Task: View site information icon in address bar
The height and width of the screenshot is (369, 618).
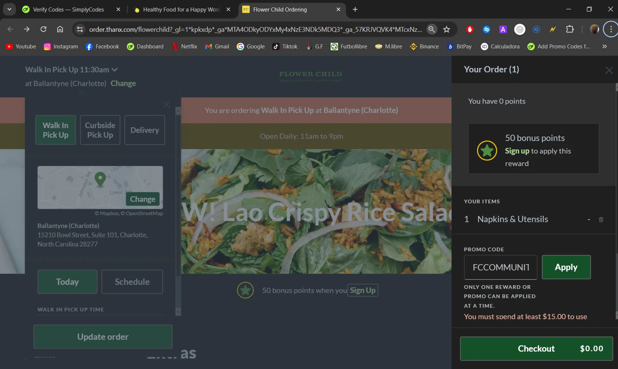Action: (80, 29)
